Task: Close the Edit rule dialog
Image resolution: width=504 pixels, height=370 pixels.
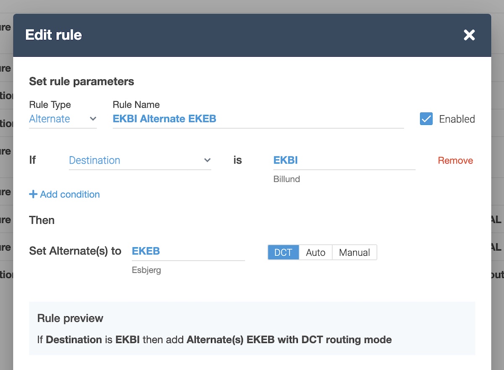Action: [469, 35]
